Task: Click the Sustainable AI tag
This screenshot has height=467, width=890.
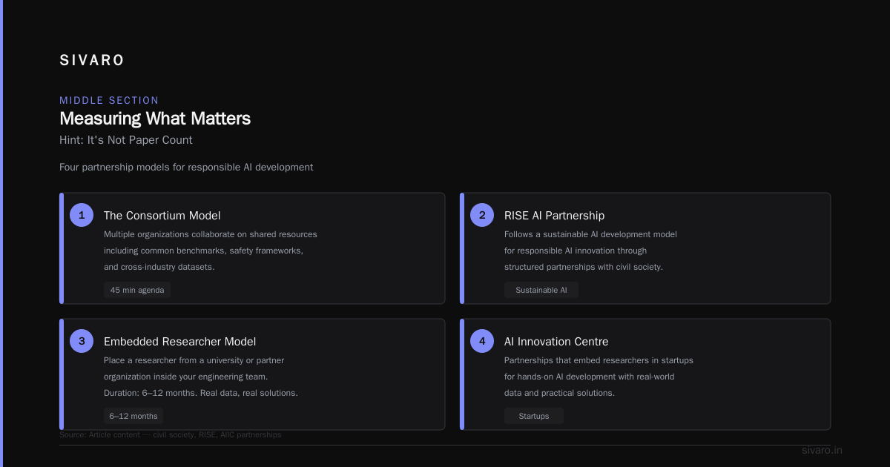Action: [x=541, y=290]
